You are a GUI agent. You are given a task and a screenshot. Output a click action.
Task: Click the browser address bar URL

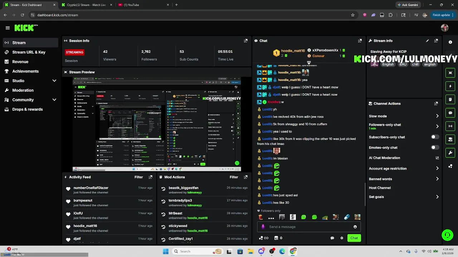click(58, 15)
